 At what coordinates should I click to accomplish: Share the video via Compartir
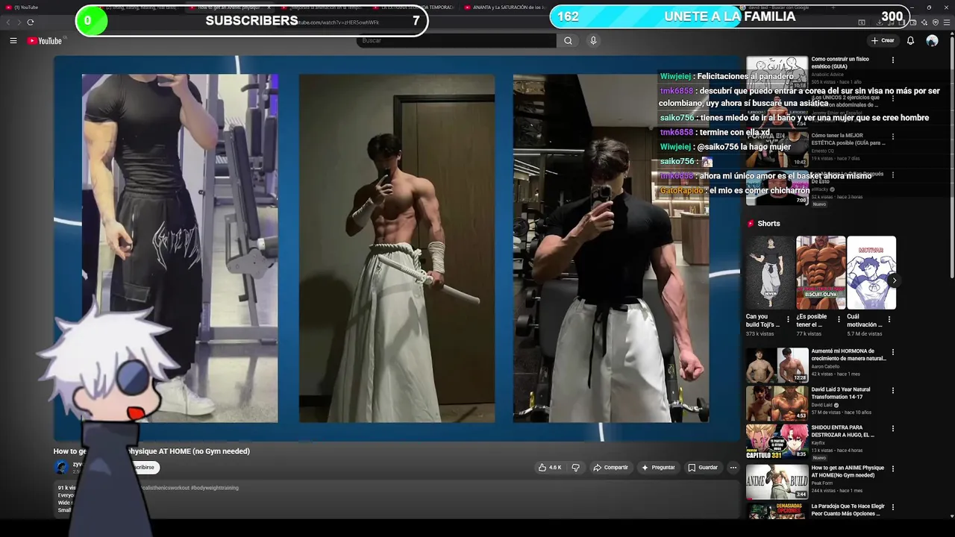[x=610, y=468]
